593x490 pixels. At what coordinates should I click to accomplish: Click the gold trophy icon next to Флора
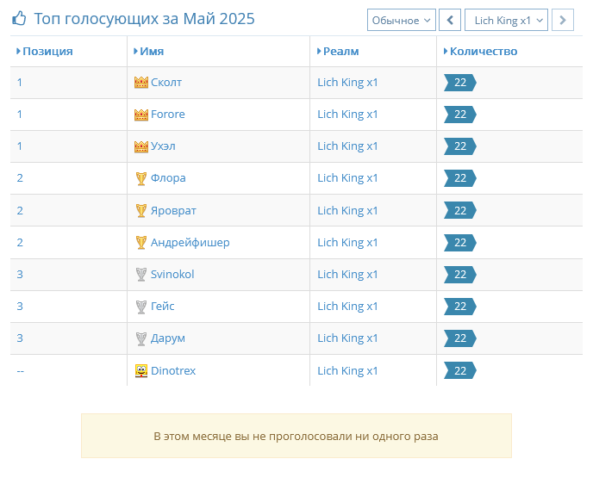point(141,178)
